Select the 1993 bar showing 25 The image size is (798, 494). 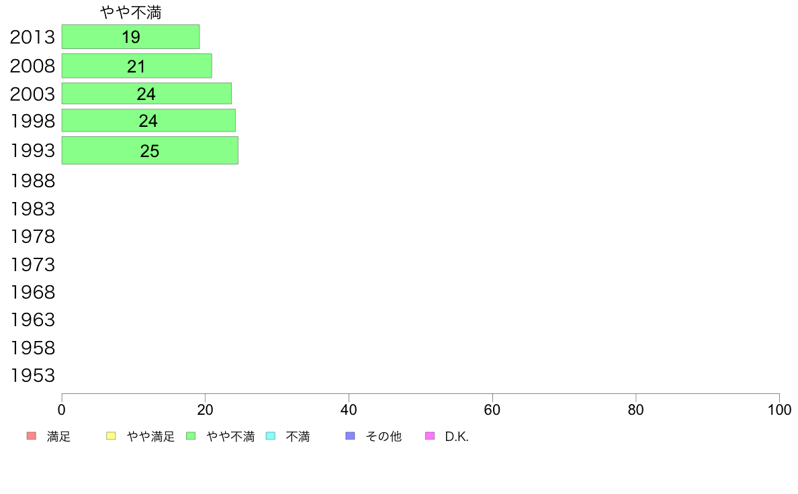(150, 150)
